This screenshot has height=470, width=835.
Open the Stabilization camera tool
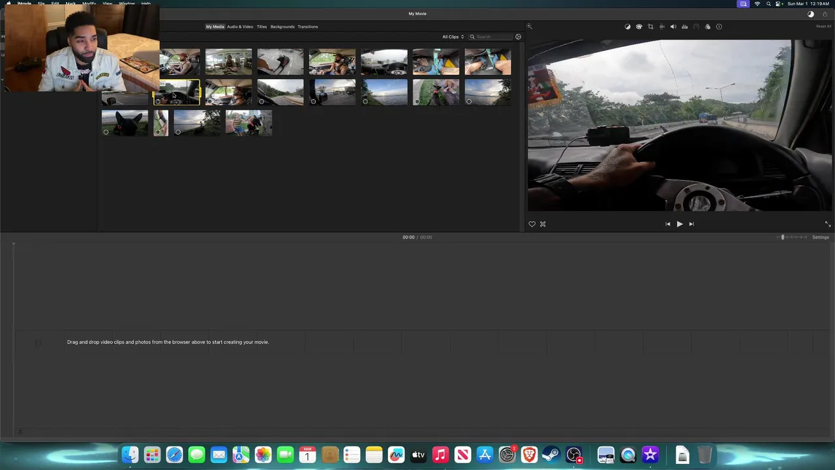[x=661, y=27]
